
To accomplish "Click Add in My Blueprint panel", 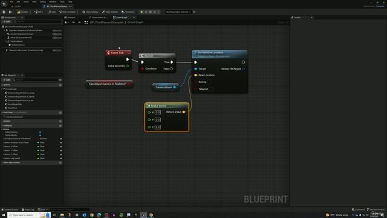I will click(7, 80).
